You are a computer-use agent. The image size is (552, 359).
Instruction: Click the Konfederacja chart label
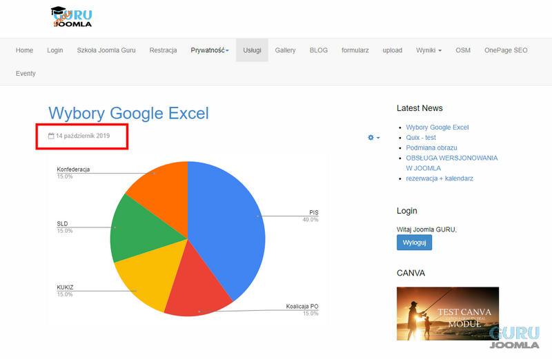(73, 170)
